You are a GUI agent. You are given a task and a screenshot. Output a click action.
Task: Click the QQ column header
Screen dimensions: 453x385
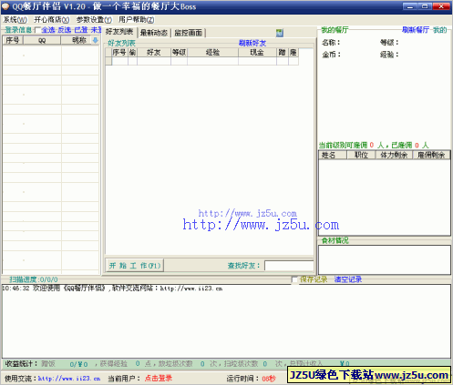tap(42, 40)
